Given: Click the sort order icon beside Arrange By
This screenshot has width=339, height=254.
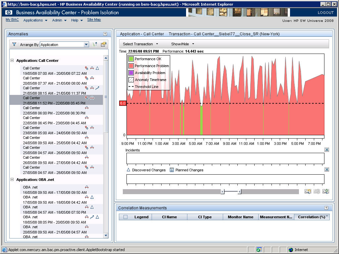Looking at the screenshot, I should pyautogui.click(x=95, y=44).
